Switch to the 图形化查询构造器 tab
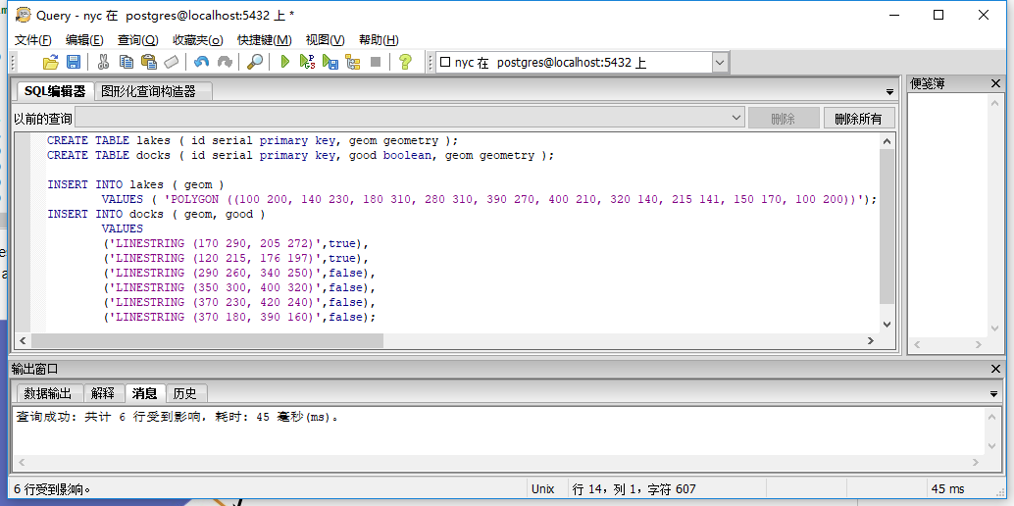The height and width of the screenshot is (506, 1014). 154,91
